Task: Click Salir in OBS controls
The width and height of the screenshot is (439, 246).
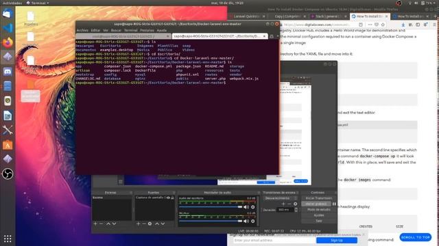Action: click(318, 221)
